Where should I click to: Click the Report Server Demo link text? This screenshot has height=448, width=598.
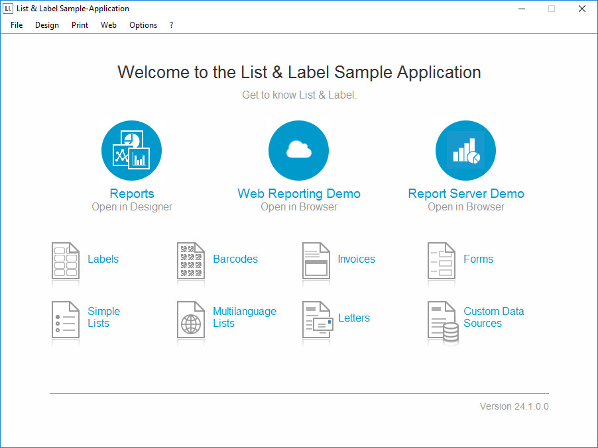click(x=465, y=193)
